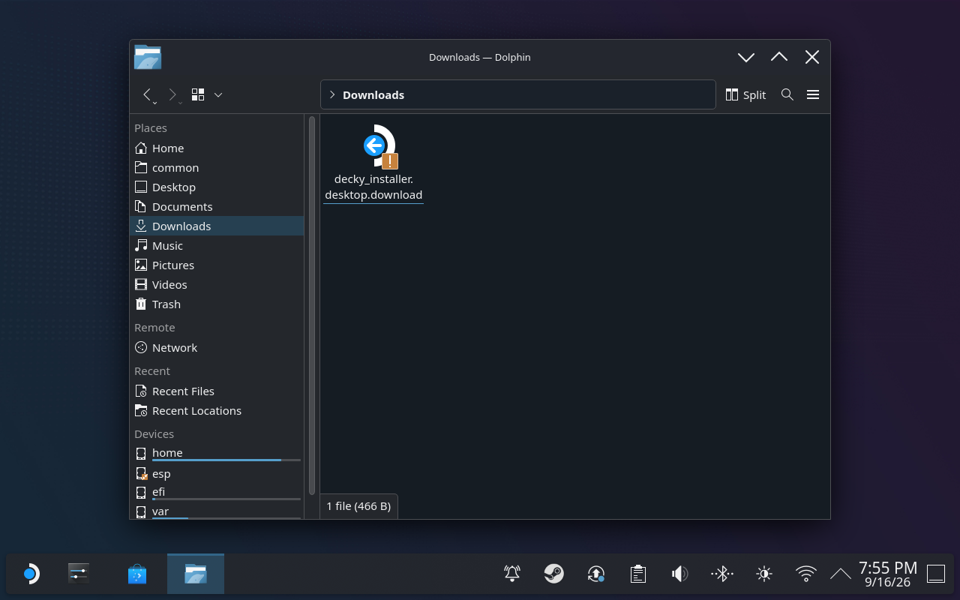Open Steam tray icon
This screenshot has width=960, height=600.
554,574
